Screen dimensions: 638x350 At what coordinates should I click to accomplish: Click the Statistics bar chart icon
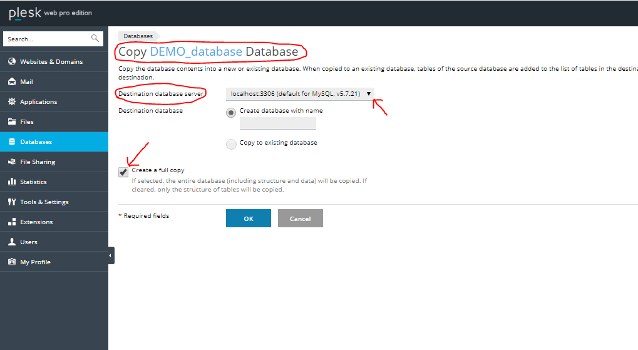(x=11, y=182)
